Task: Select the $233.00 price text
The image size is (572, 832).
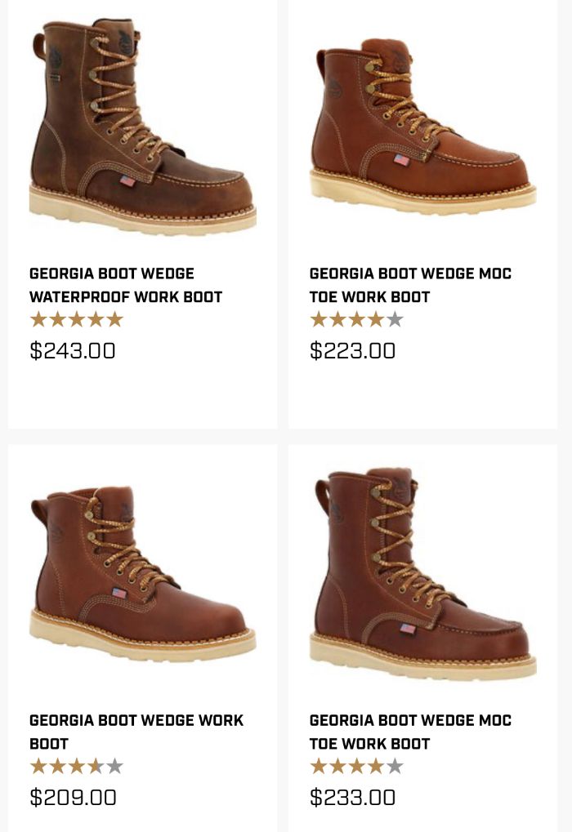Action: click(x=353, y=798)
